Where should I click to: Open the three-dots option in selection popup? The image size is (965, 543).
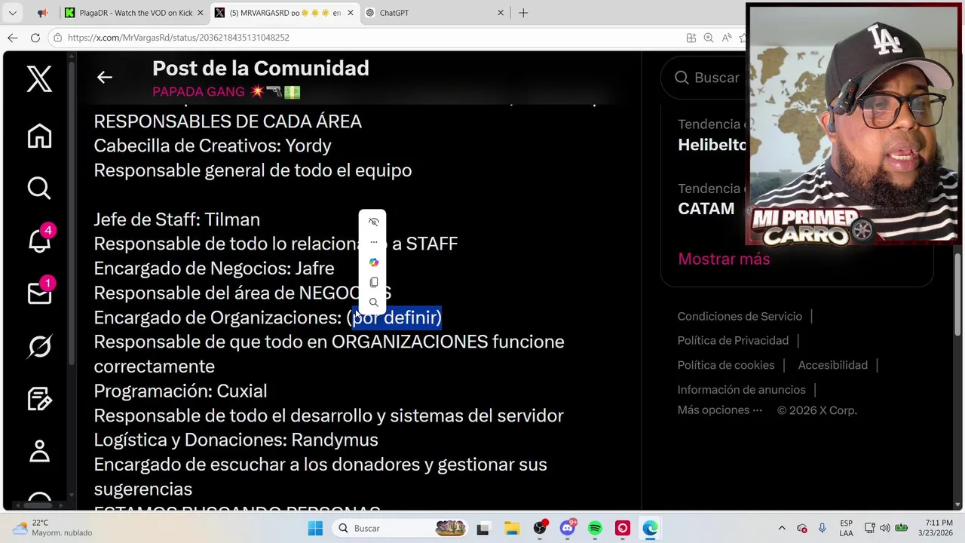pos(373,242)
